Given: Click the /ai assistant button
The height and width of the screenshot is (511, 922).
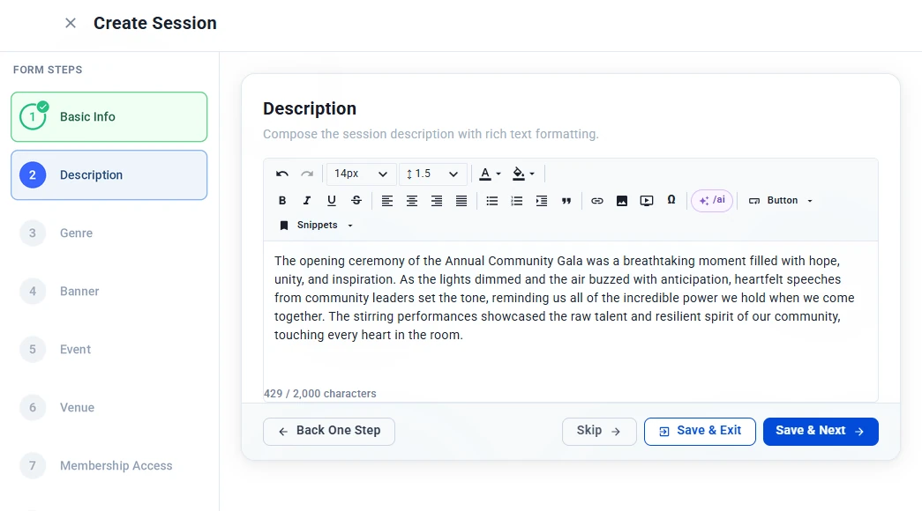Looking at the screenshot, I should point(712,200).
